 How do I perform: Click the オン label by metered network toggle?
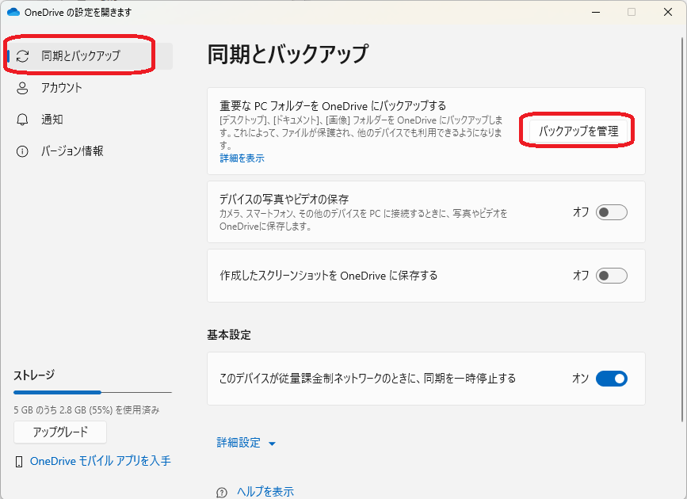[581, 379]
